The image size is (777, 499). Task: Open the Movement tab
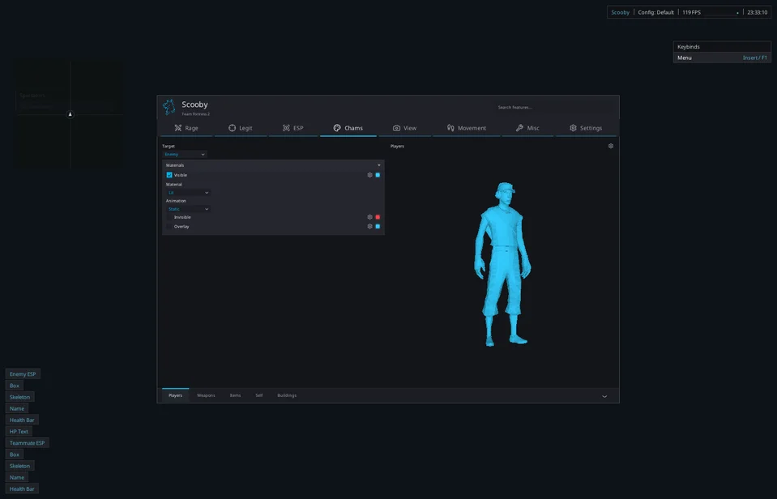(467, 128)
